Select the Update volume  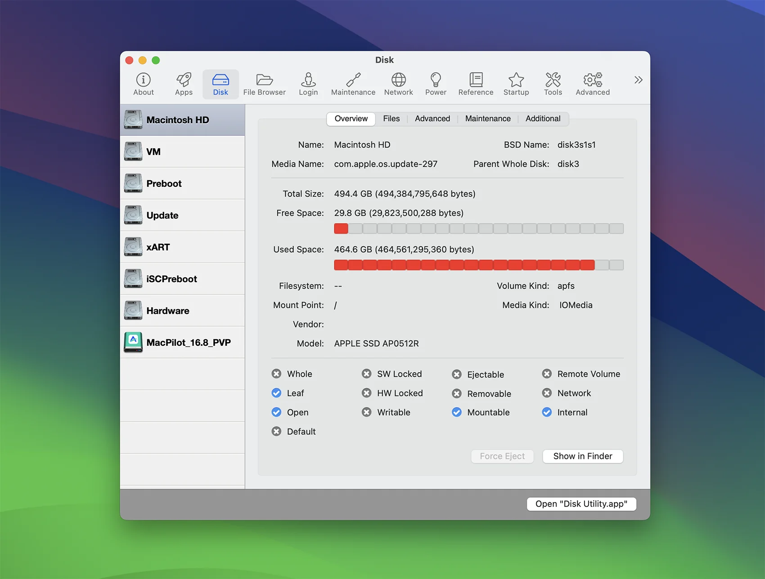tap(182, 215)
